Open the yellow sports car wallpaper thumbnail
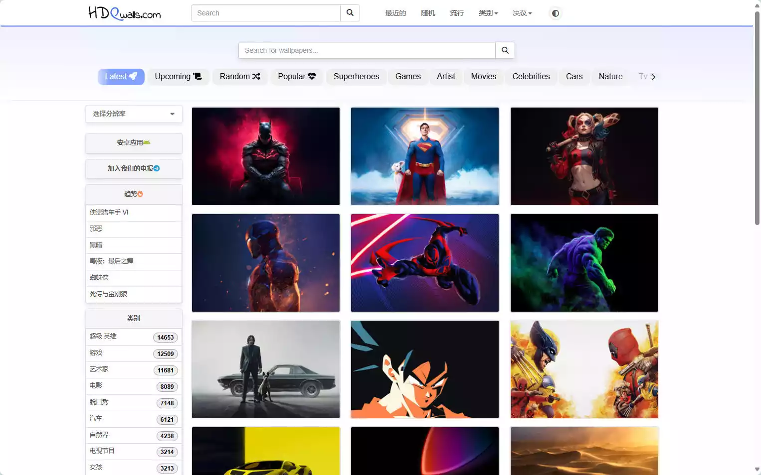 tap(266, 451)
